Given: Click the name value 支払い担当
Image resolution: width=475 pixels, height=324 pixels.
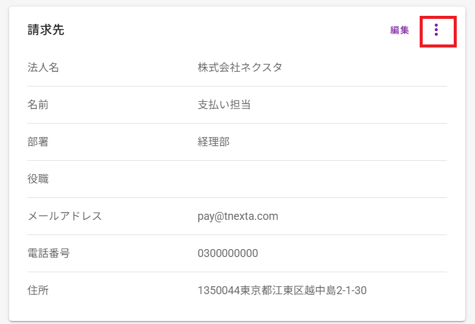Looking at the screenshot, I should [x=224, y=105].
